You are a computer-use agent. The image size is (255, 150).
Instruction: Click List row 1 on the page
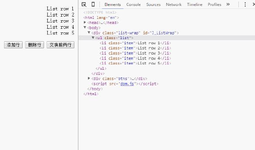coord(60,8)
